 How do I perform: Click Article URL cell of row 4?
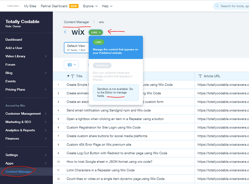222,110
